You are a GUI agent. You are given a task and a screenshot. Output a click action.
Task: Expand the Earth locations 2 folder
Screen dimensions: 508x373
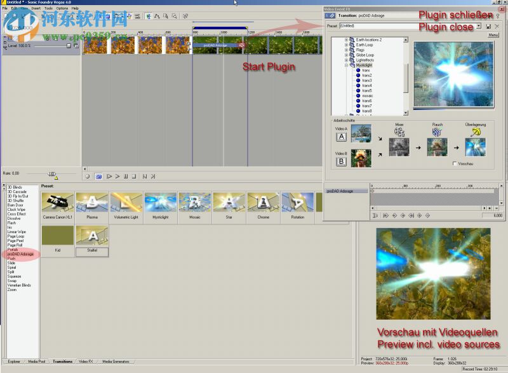(x=346, y=40)
